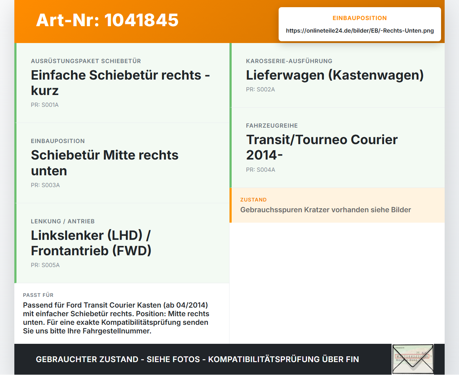The image size is (459, 375).
Task: Select the Art-Nr: 1041845 heading
Action: 107,20
